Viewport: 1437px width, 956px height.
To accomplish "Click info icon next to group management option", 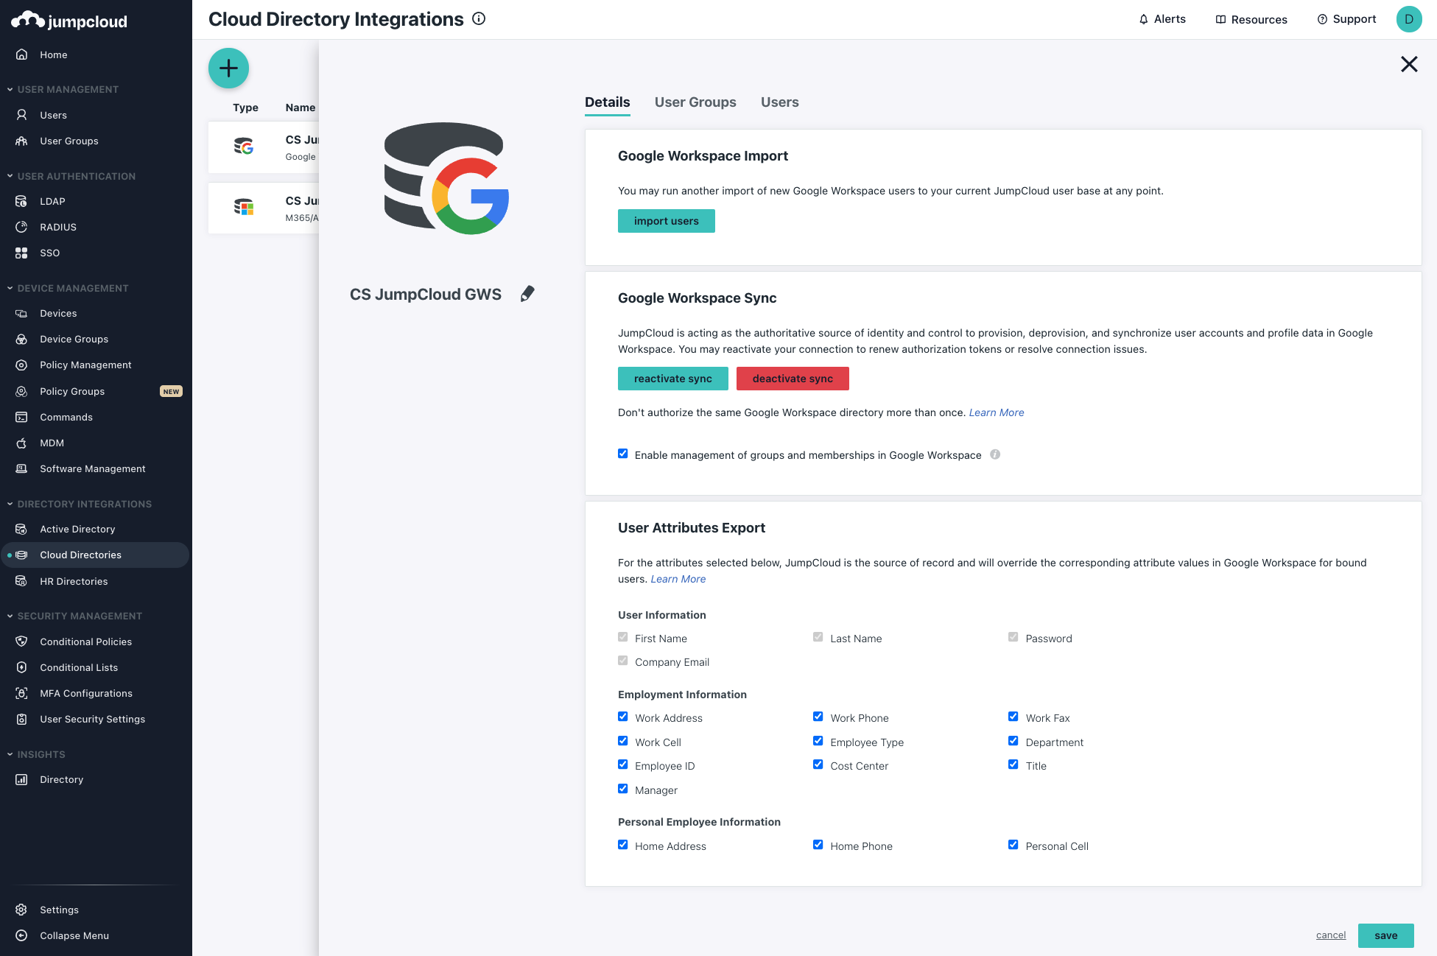I will [995, 454].
